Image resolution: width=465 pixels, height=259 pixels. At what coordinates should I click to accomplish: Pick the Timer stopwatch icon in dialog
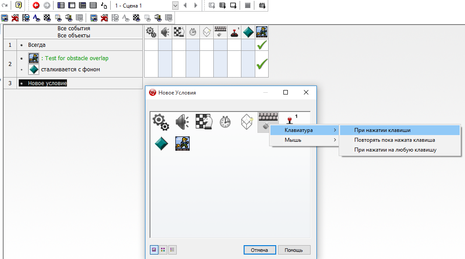[x=225, y=121]
